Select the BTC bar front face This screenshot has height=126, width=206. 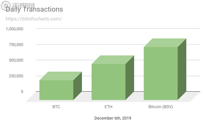[x=56, y=90]
